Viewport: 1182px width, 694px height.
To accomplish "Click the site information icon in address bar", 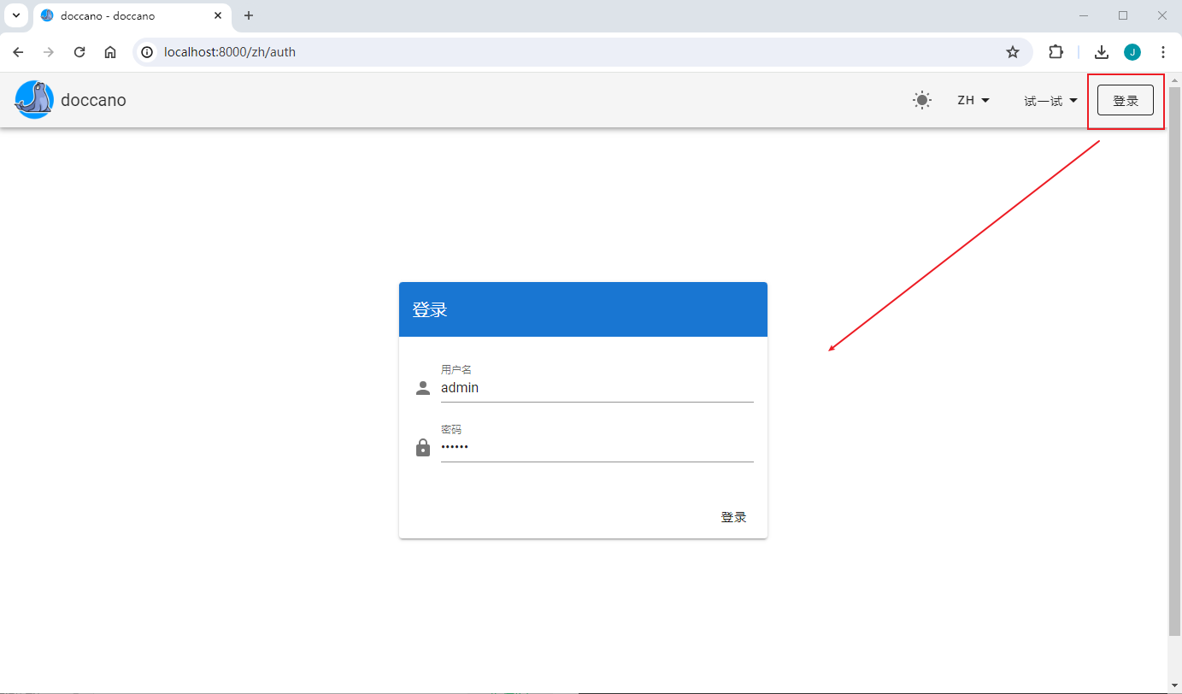I will (x=147, y=52).
